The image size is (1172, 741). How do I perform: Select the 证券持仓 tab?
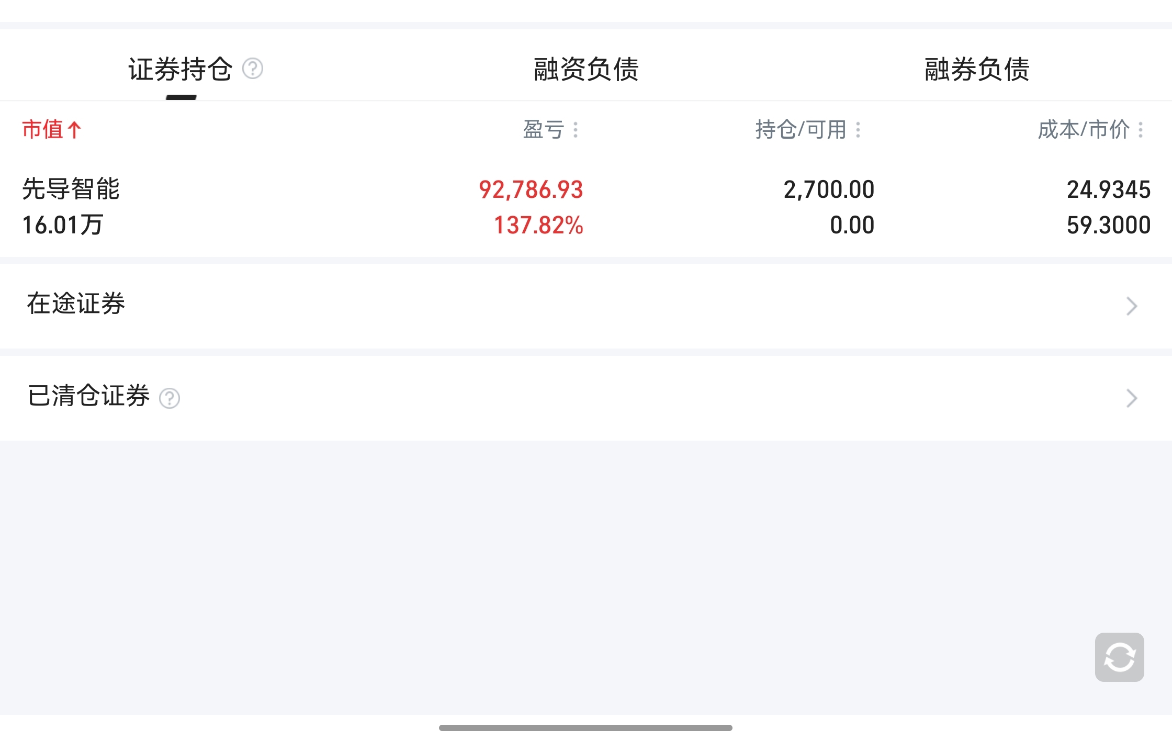[181, 69]
